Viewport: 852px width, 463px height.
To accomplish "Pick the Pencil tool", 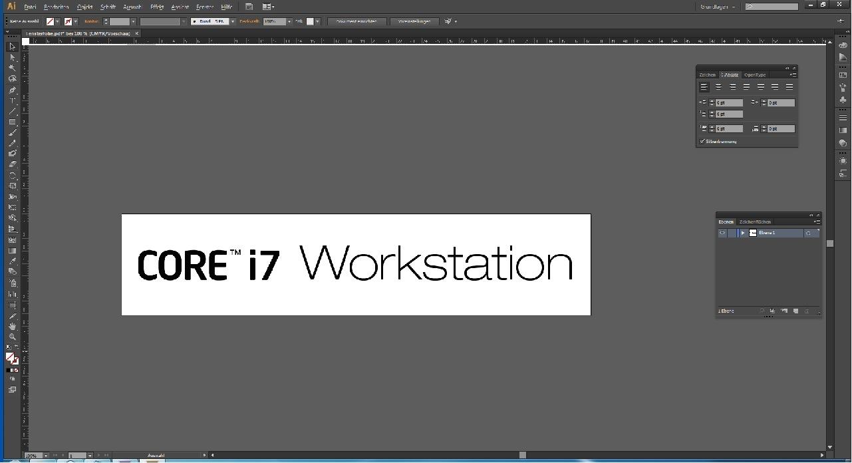I will [x=12, y=143].
